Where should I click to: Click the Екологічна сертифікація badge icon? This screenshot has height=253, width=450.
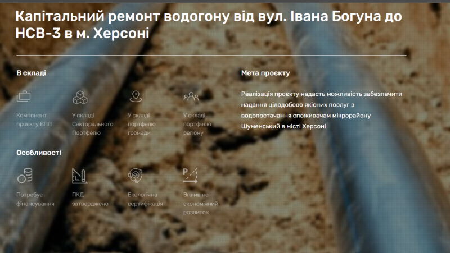pyautogui.click(x=135, y=176)
